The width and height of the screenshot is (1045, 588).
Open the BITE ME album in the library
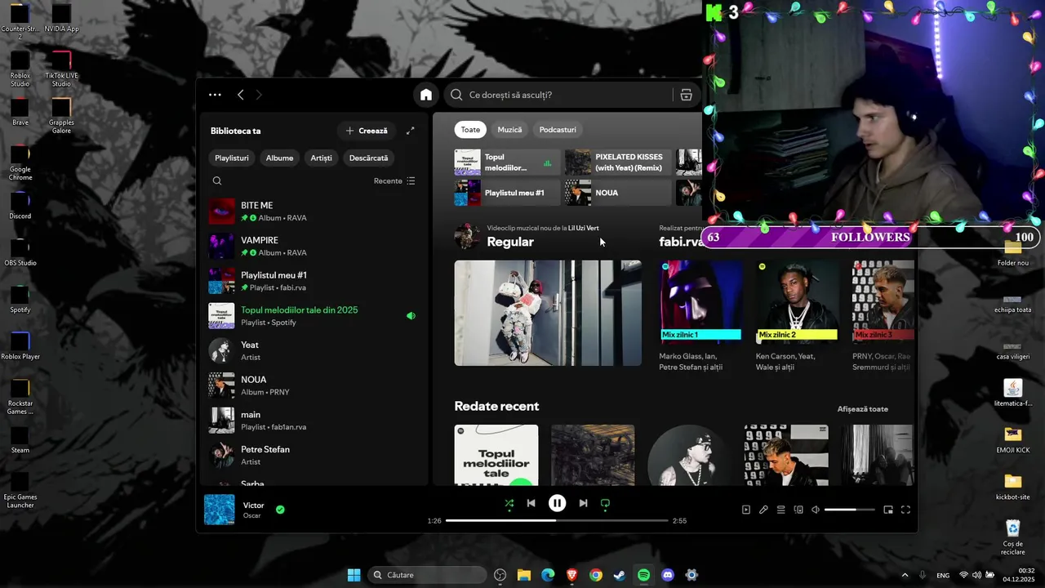click(314, 212)
